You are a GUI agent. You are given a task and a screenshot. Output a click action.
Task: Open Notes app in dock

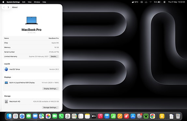(87, 116)
